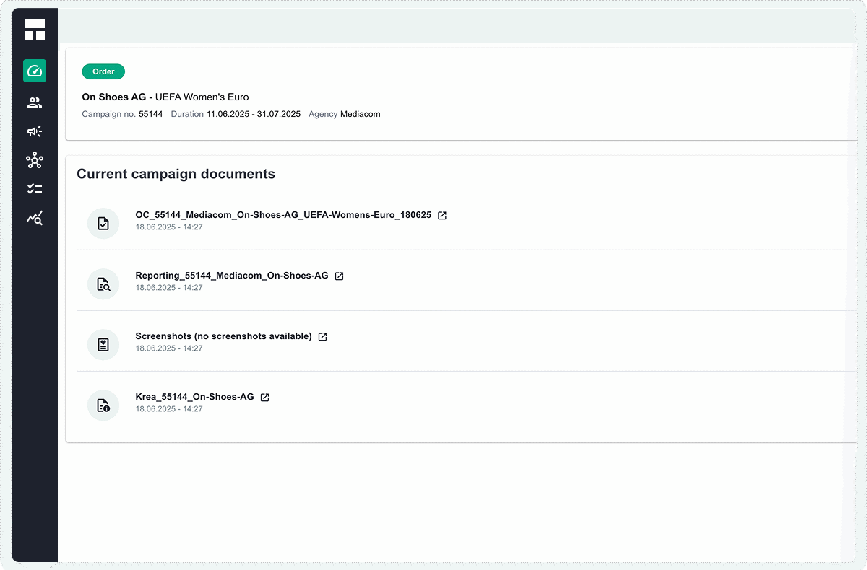Click the Screenshots document icon
The width and height of the screenshot is (867, 570).
[x=103, y=345]
